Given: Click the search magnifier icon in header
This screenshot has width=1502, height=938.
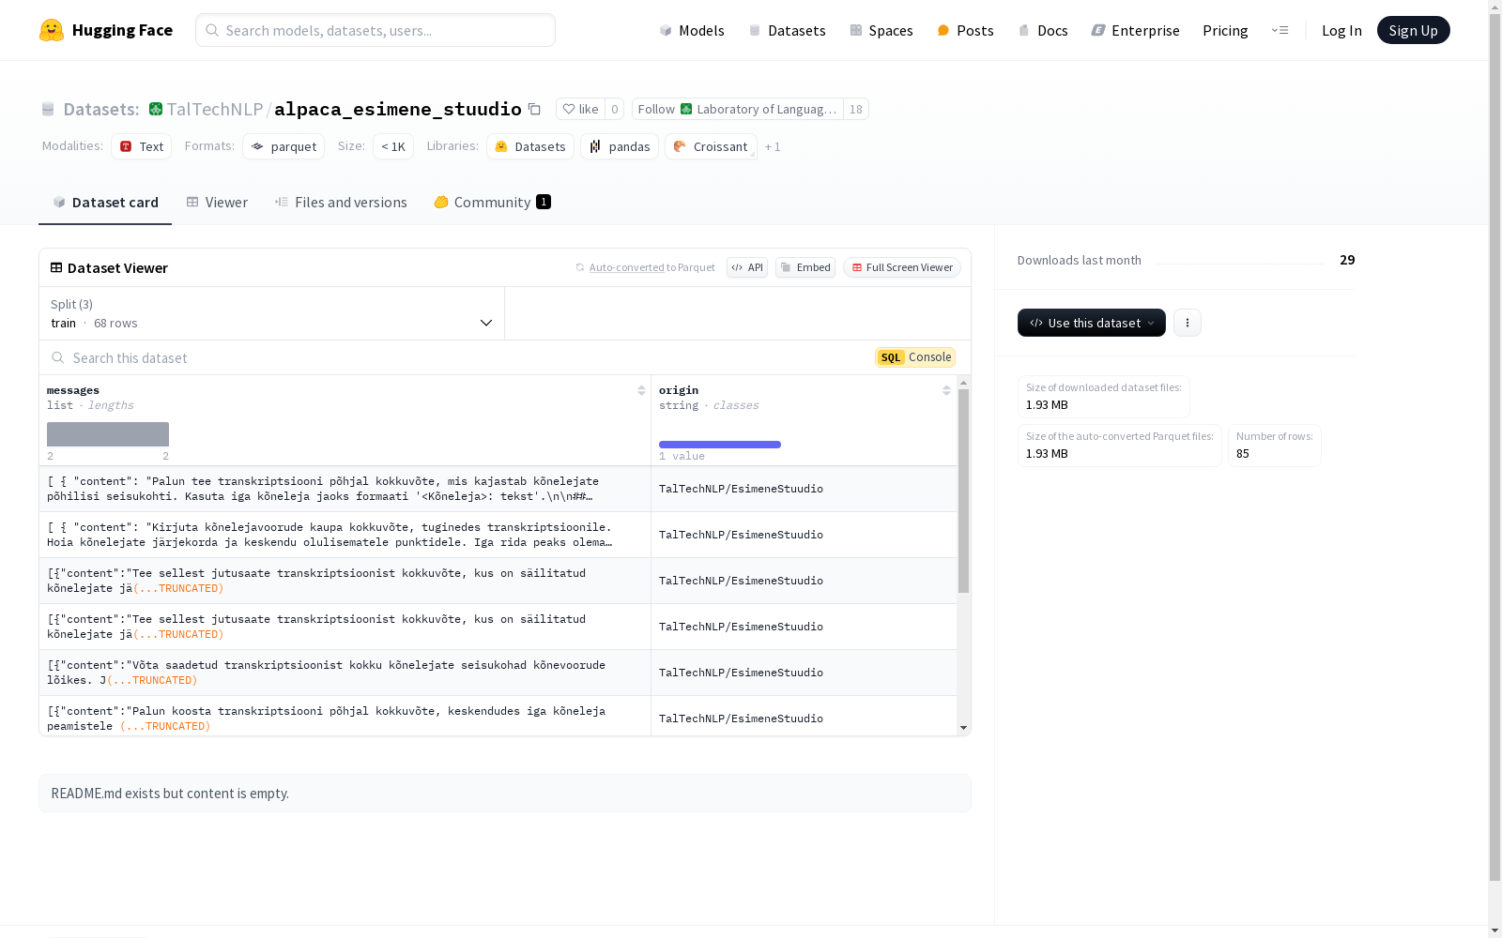Looking at the screenshot, I should (x=212, y=30).
